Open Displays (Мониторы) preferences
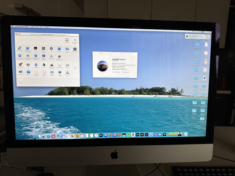The width and height of the screenshot is (235, 176). (21, 72)
